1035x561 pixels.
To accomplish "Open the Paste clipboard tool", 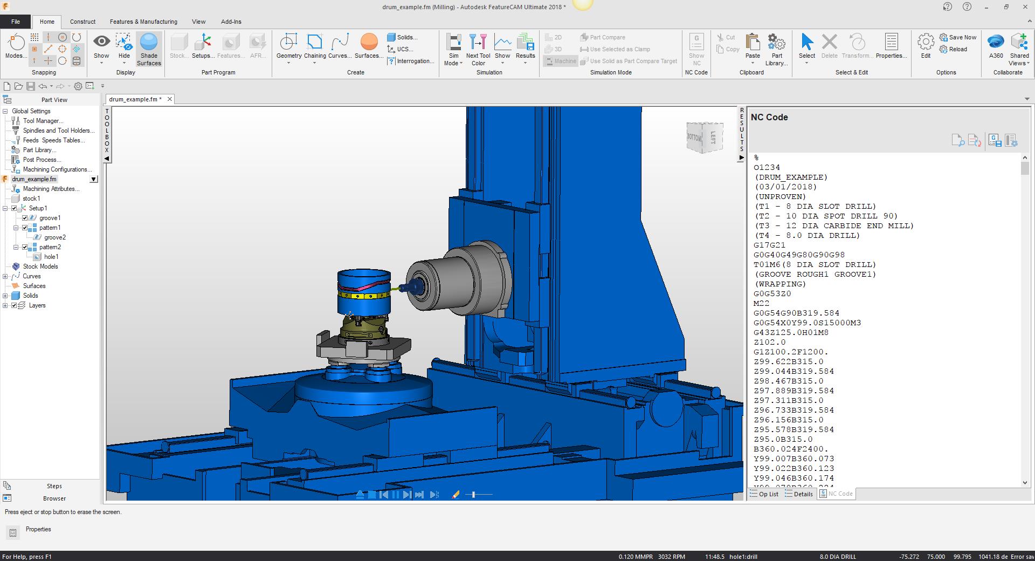I will 753,46.
